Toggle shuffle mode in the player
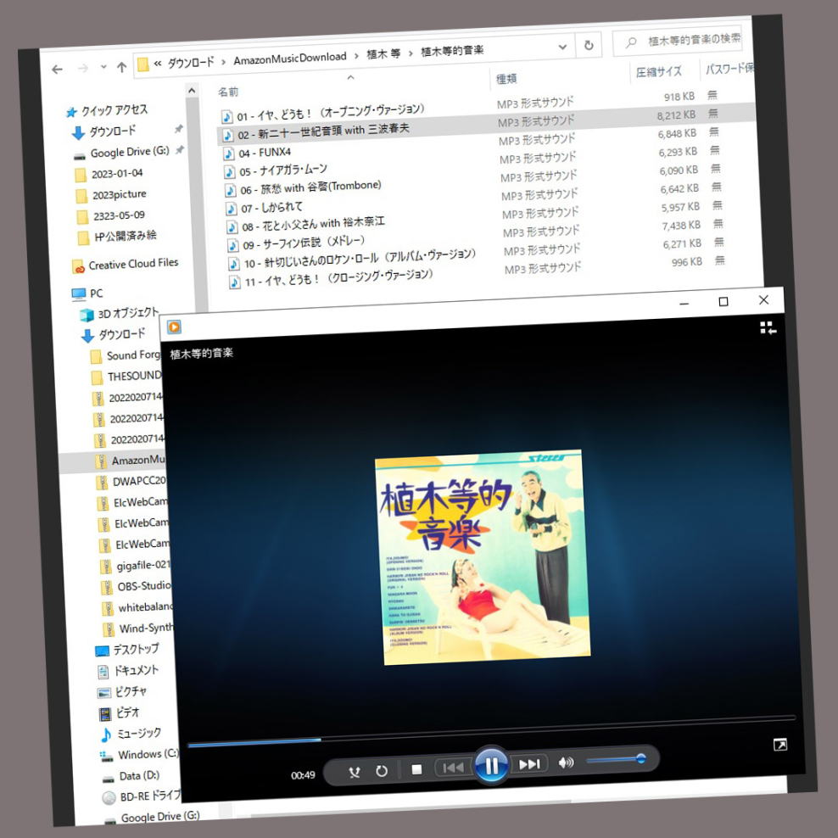 click(x=355, y=772)
